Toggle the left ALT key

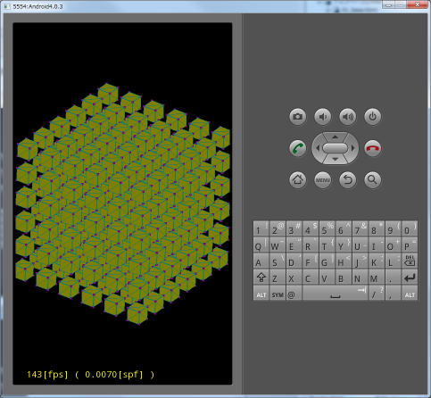pyautogui.click(x=261, y=294)
